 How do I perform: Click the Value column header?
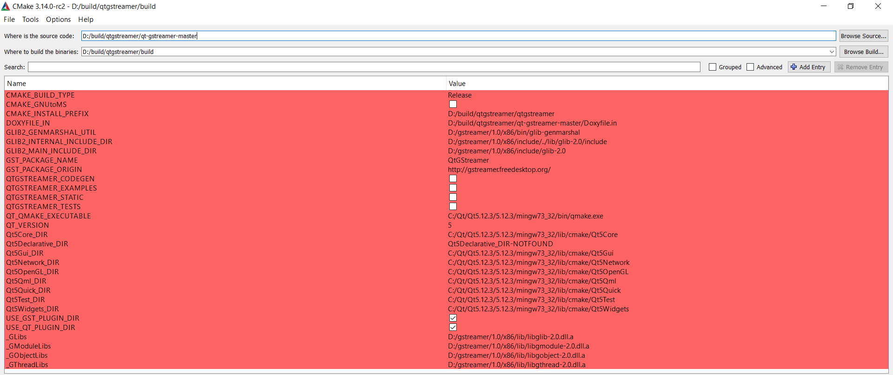point(667,84)
